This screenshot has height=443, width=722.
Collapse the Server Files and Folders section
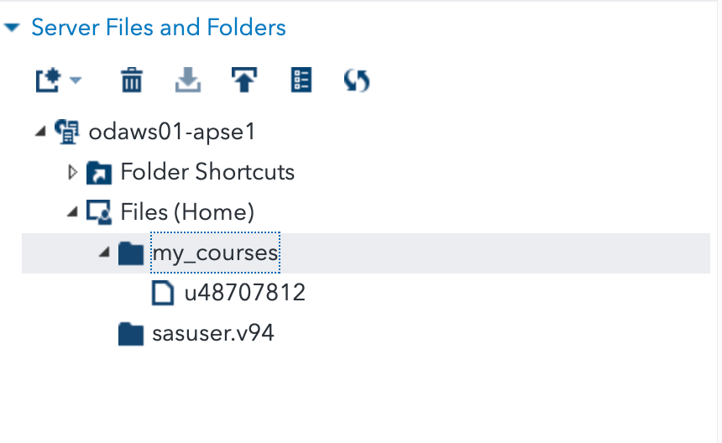pyautogui.click(x=11, y=28)
